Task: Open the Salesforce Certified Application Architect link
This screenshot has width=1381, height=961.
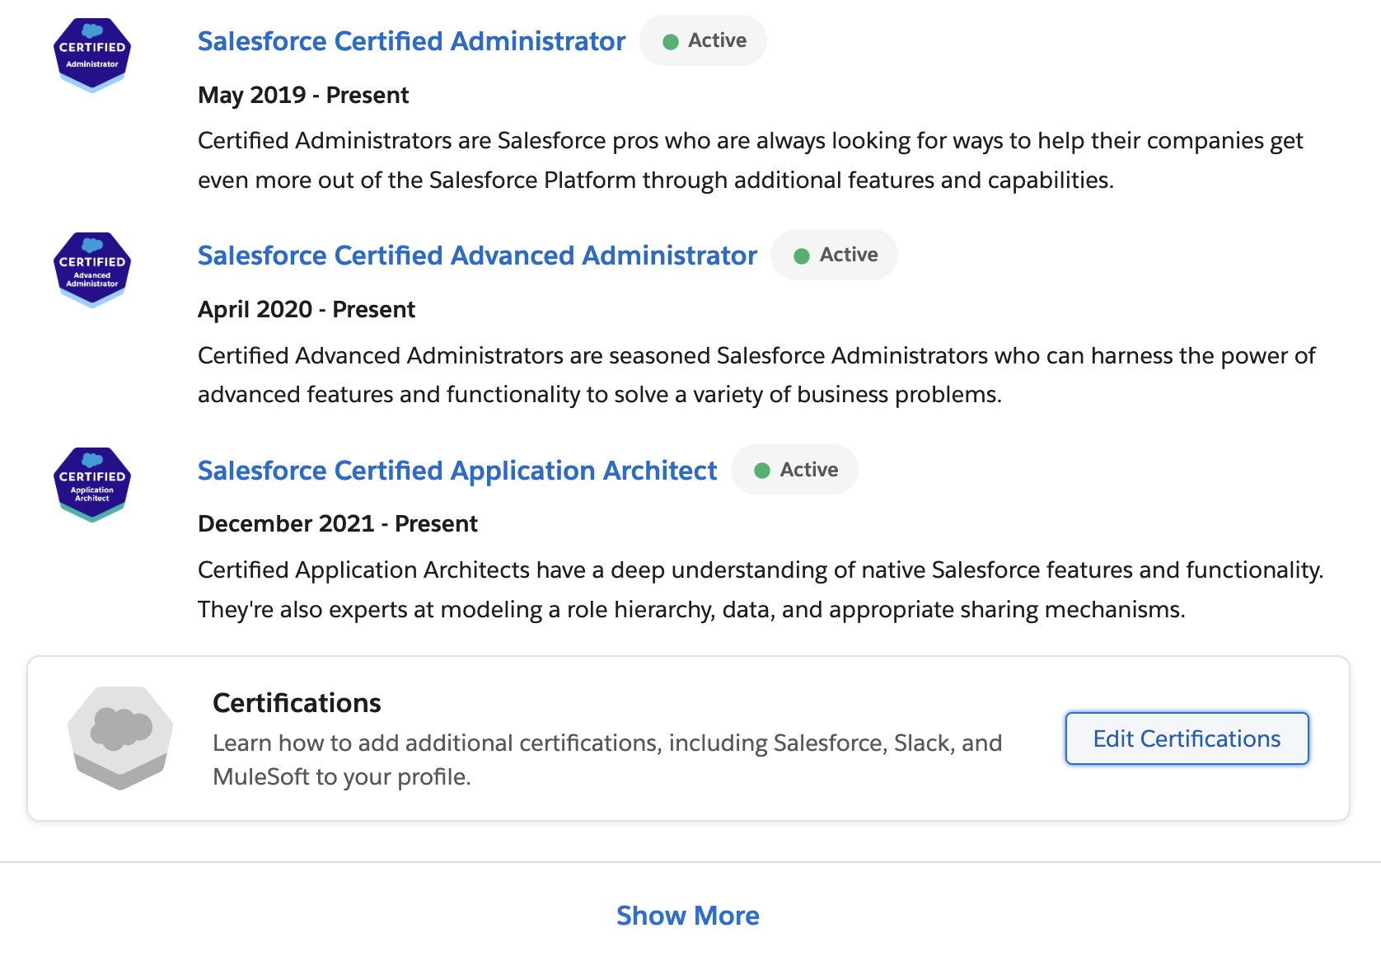Action: pyautogui.click(x=457, y=471)
